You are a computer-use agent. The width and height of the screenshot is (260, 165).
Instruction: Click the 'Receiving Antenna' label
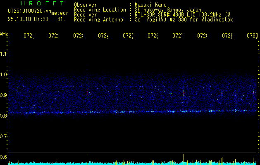[x=98, y=20]
